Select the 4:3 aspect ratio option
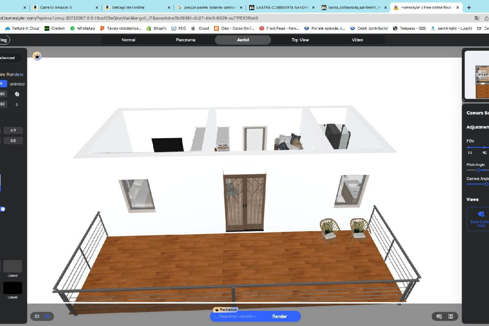Image resolution: width=489 pixels, height=326 pixels. coord(13,131)
